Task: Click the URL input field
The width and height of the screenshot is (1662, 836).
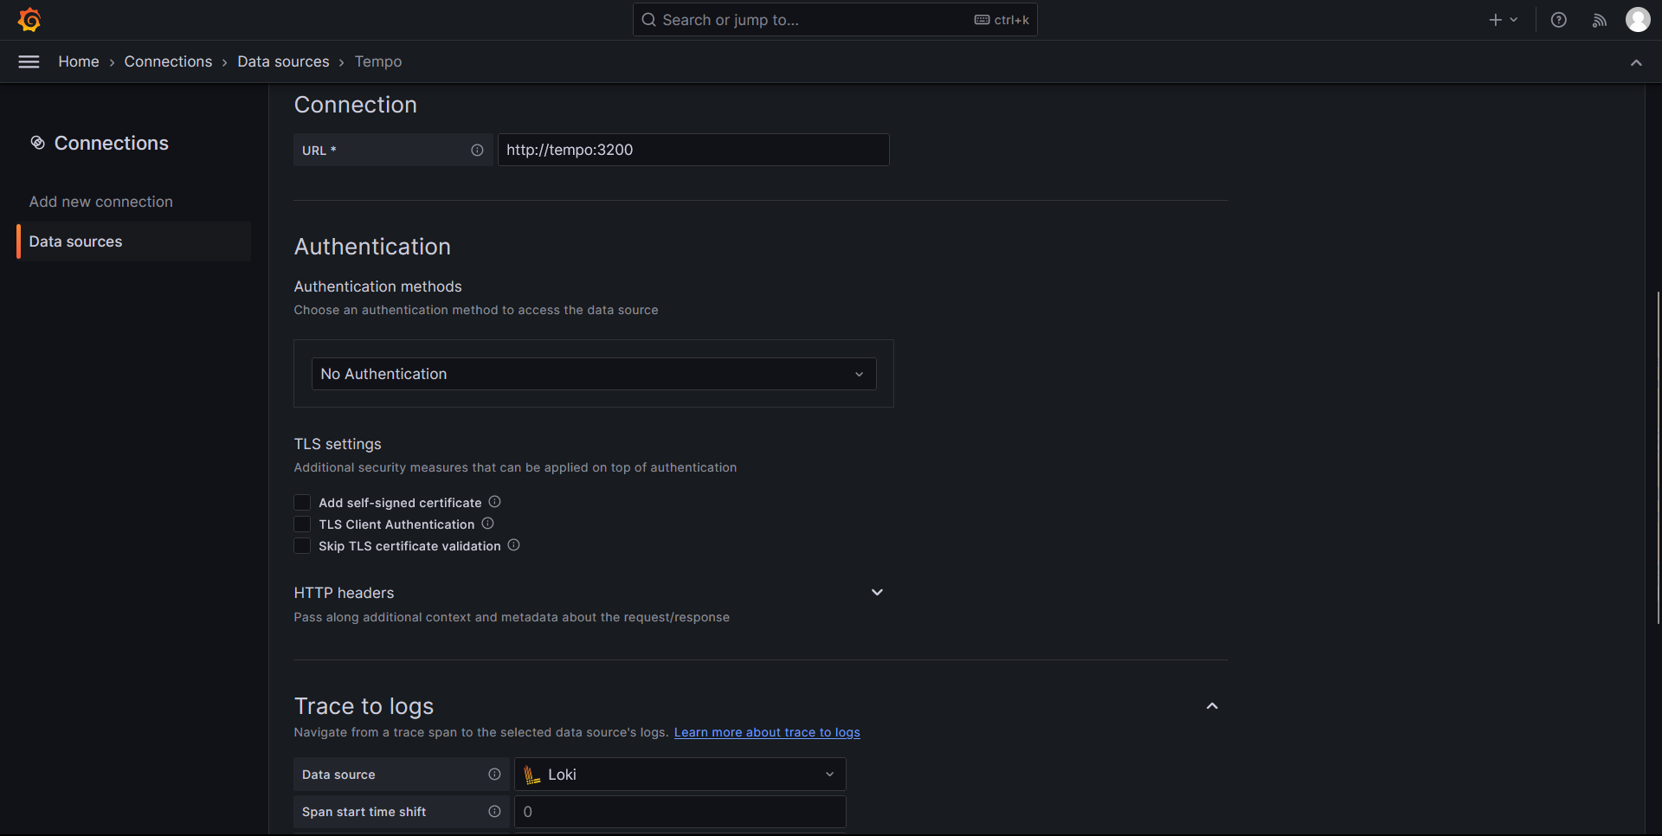Action: point(692,150)
